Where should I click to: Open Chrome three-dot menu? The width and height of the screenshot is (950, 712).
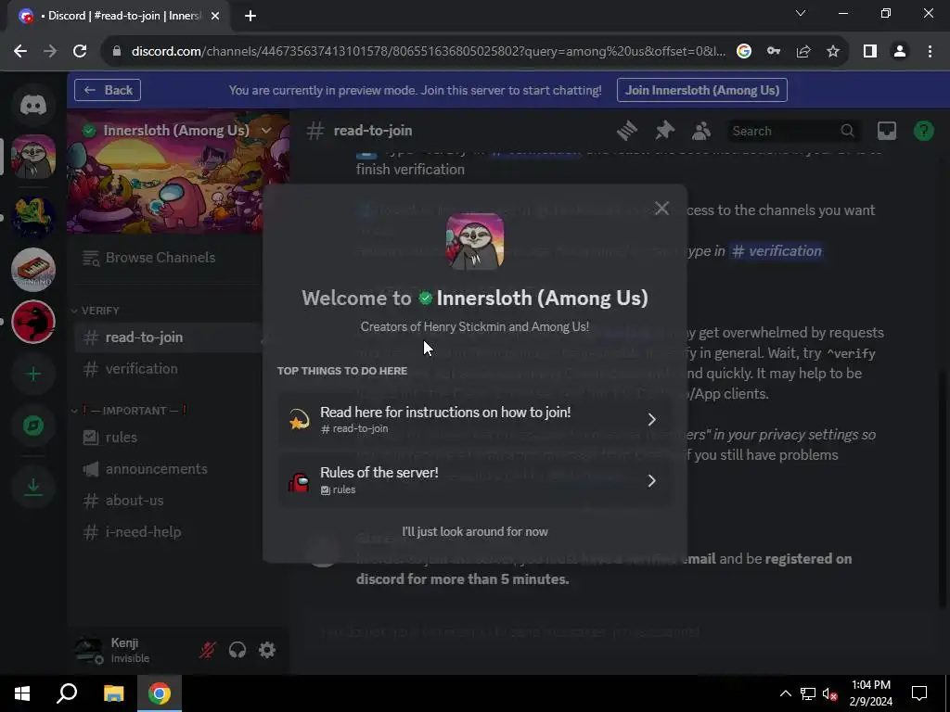tap(930, 52)
